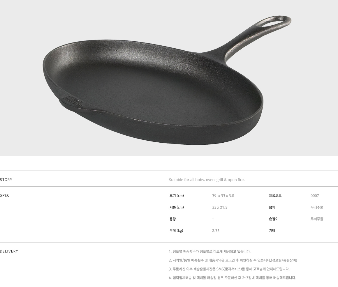The image size is (338, 287).
Task: Click the 크기 (cm) spec label
Action: (177, 196)
